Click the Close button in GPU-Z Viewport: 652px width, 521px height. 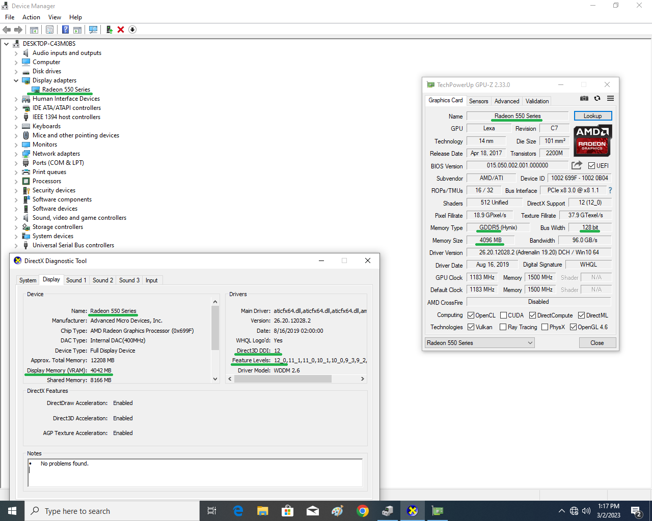point(597,343)
